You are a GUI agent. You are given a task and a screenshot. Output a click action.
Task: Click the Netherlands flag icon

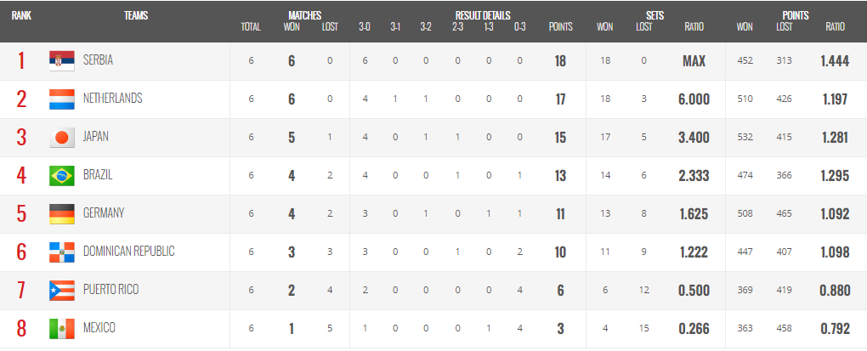[62, 99]
